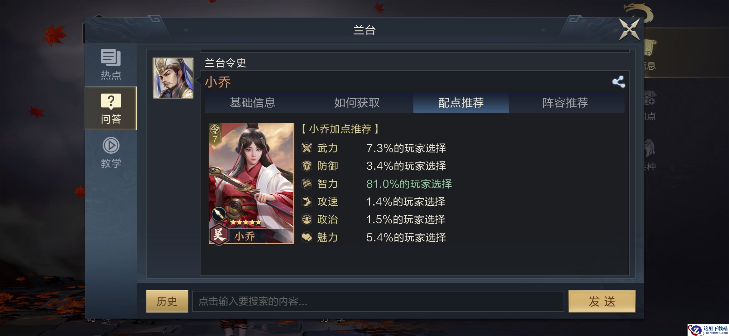Click the 历史 history button
Image resolution: width=729 pixels, height=336 pixels.
(167, 301)
